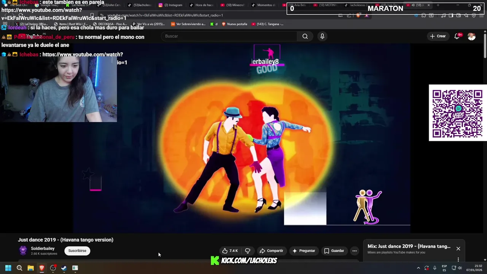The image size is (487, 274).
Task: Switch to the (53)John Cen browser tab
Action: tap(108, 5)
